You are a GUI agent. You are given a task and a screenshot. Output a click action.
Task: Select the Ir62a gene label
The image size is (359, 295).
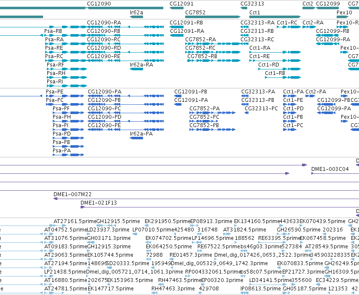[x=136, y=13]
